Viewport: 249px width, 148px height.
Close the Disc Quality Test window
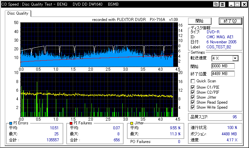244,4
